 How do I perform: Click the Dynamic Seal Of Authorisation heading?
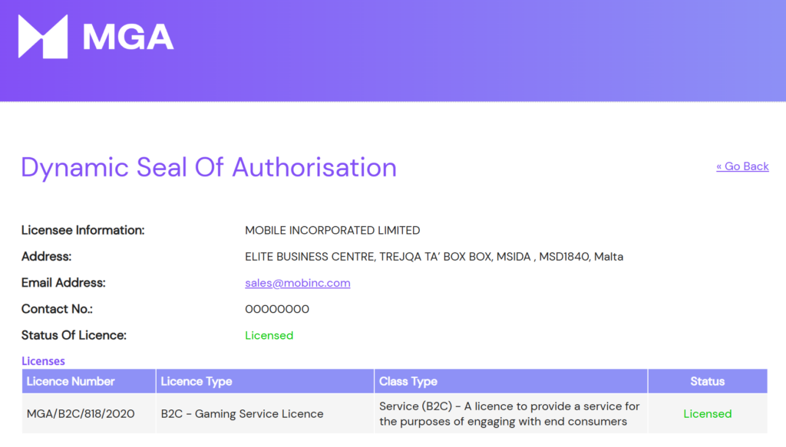209,167
